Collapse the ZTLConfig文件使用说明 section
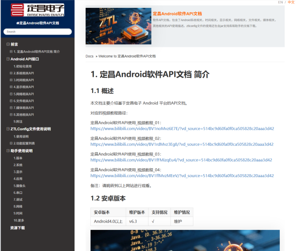The image size is (296, 251). 8,129
